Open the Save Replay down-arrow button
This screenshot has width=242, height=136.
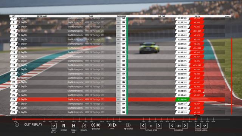(54, 126)
